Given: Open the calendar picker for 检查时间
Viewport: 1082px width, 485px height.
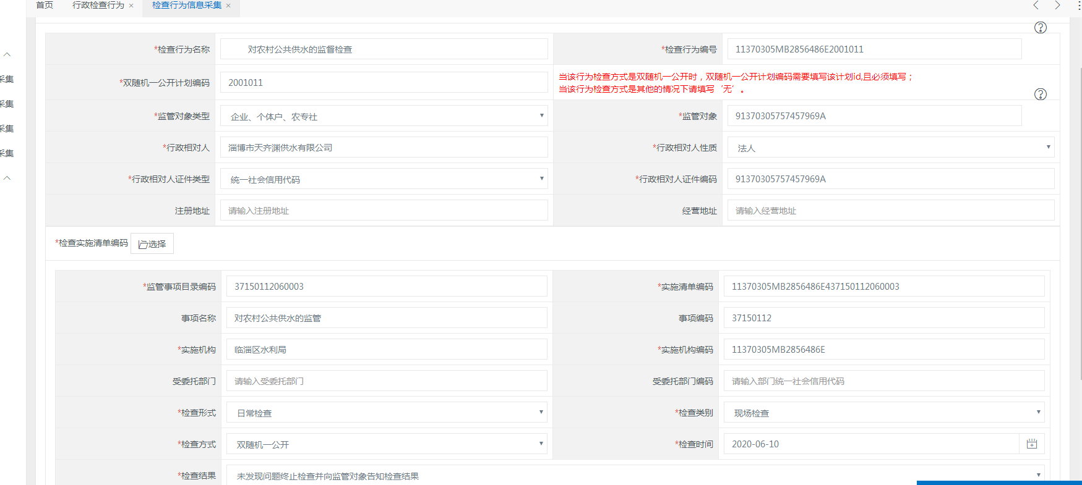Looking at the screenshot, I should coord(1032,444).
